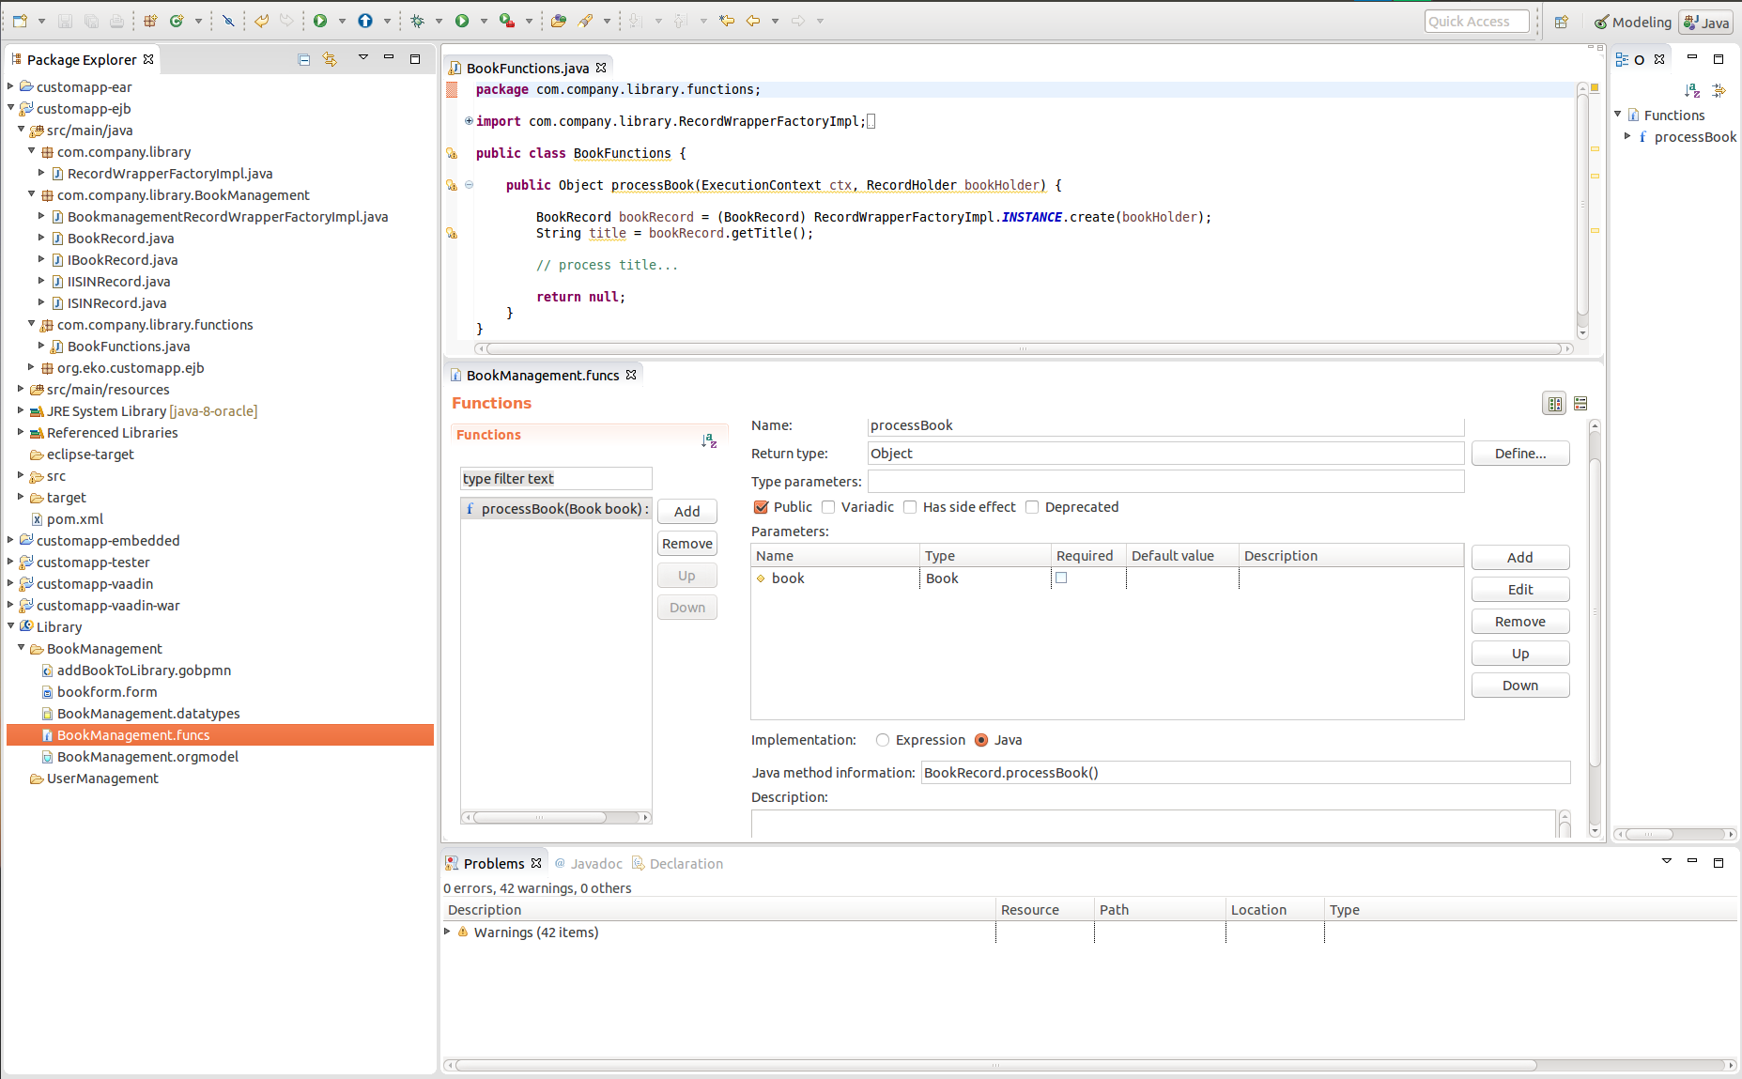Click the Define... button for return type
The height and width of the screenshot is (1079, 1742).
pyautogui.click(x=1520, y=454)
